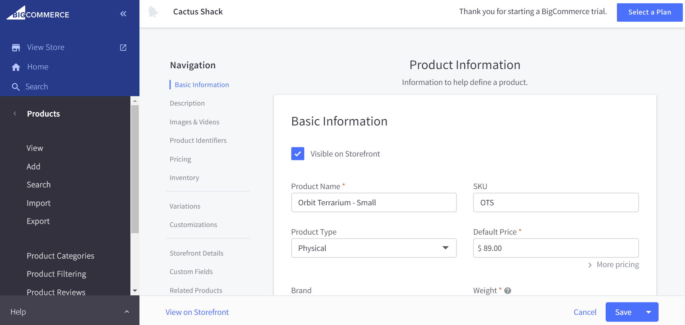Open the Save button dropdown arrow
The width and height of the screenshot is (685, 325).
tap(648, 312)
